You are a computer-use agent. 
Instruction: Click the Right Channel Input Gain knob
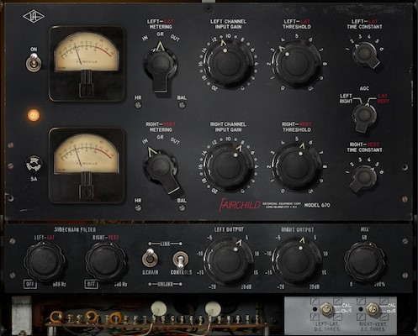pos(228,167)
